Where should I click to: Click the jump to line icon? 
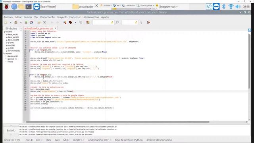coord(141,22)
